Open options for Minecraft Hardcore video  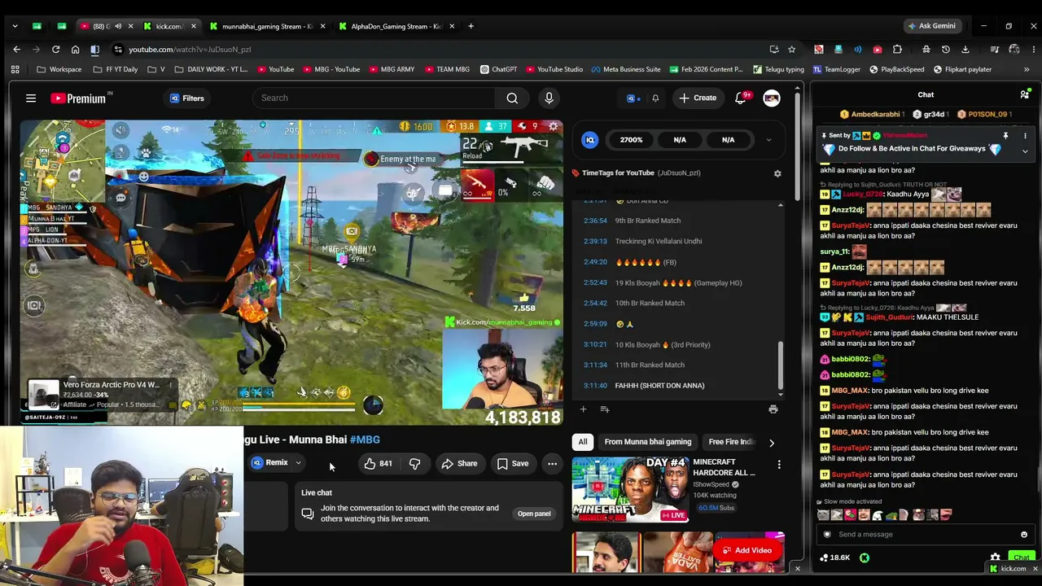[x=779, y=465]
